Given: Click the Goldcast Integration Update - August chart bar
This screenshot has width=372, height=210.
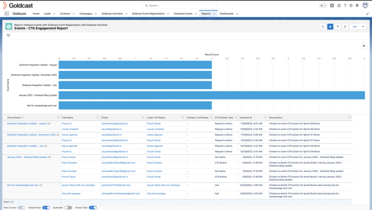Looking at the screenshot, I should (x=135, y=65).
